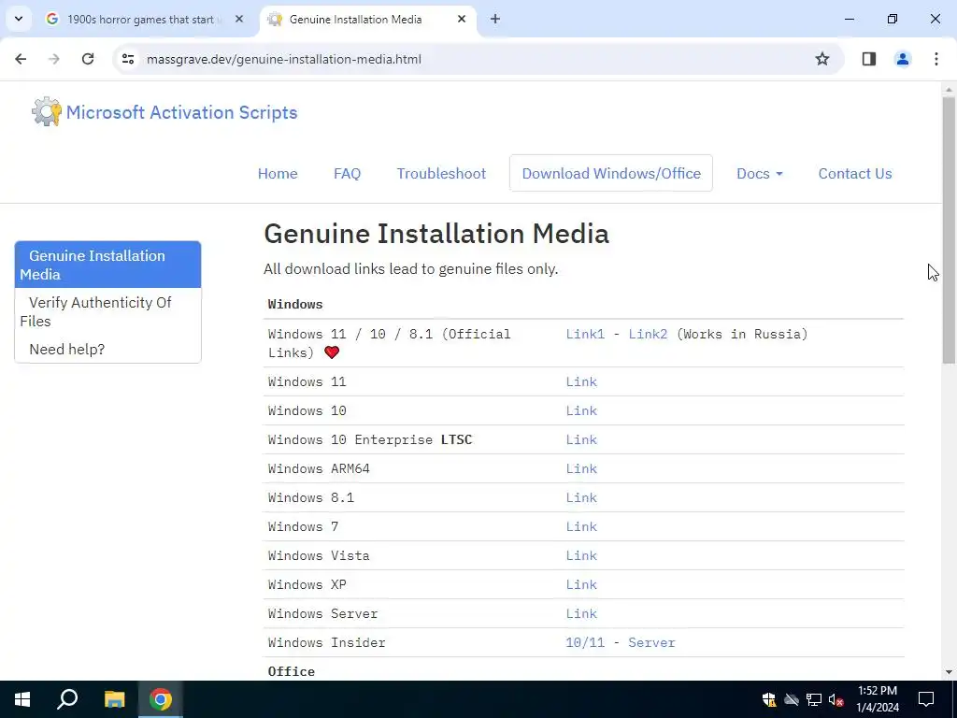
Task: Bookmark this page with the star
Action: pos(822,59)
